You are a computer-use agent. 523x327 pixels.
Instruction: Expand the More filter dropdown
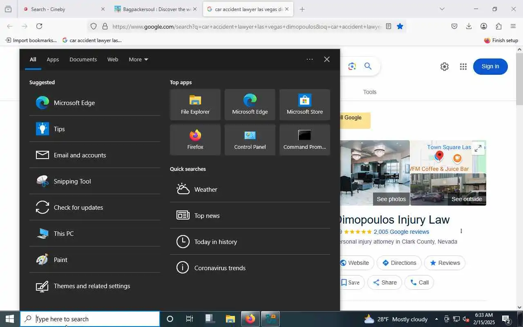139,59
